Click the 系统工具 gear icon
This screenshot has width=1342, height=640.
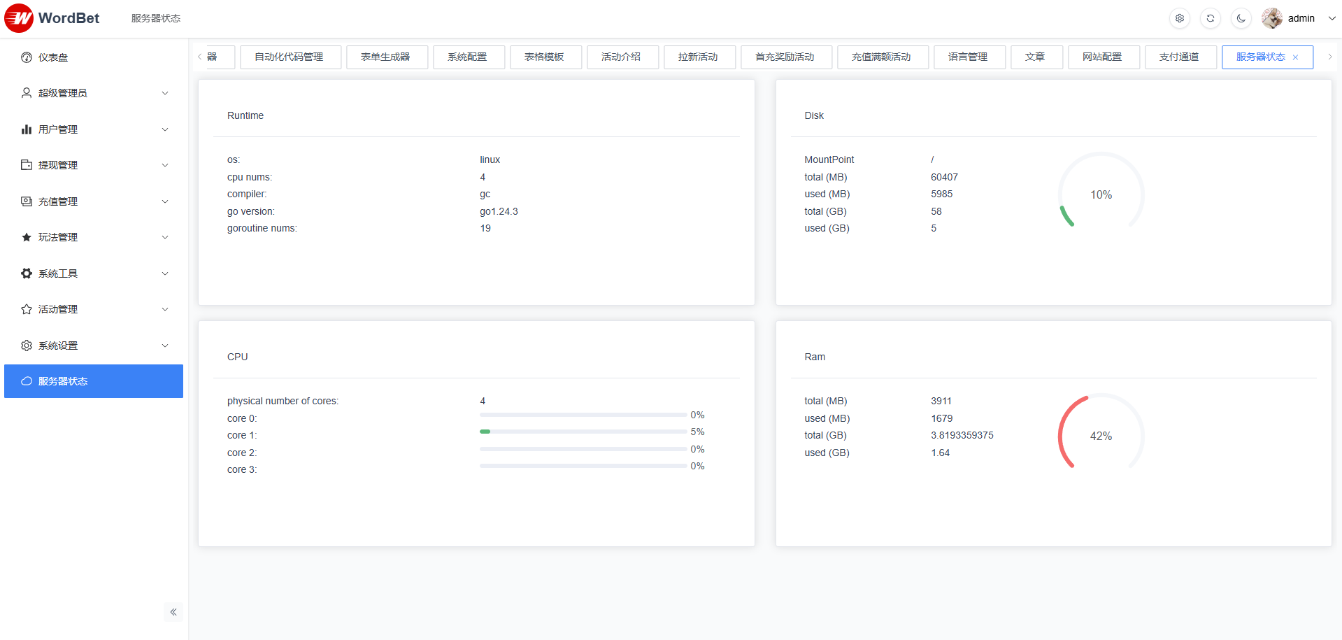click(x=27, y=273)
